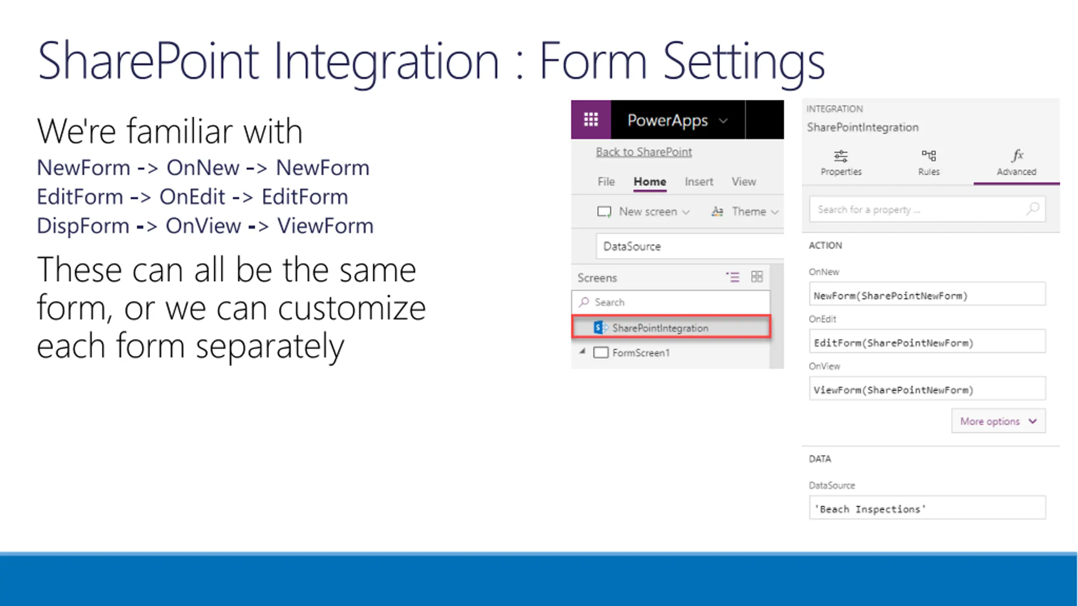1078x606 pixels.
Task: Open the app launcher waffle icon
Action: [591, 120]
